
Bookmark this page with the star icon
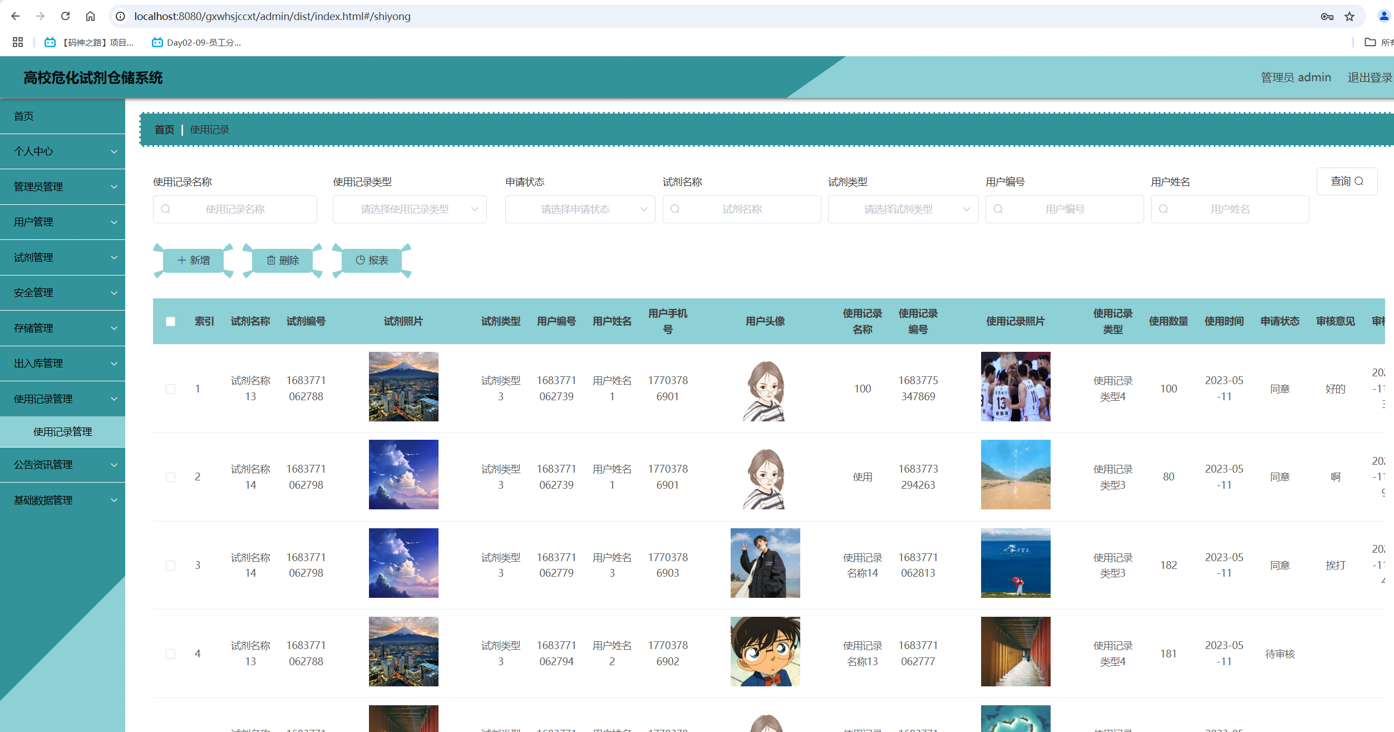[1349, 16]
